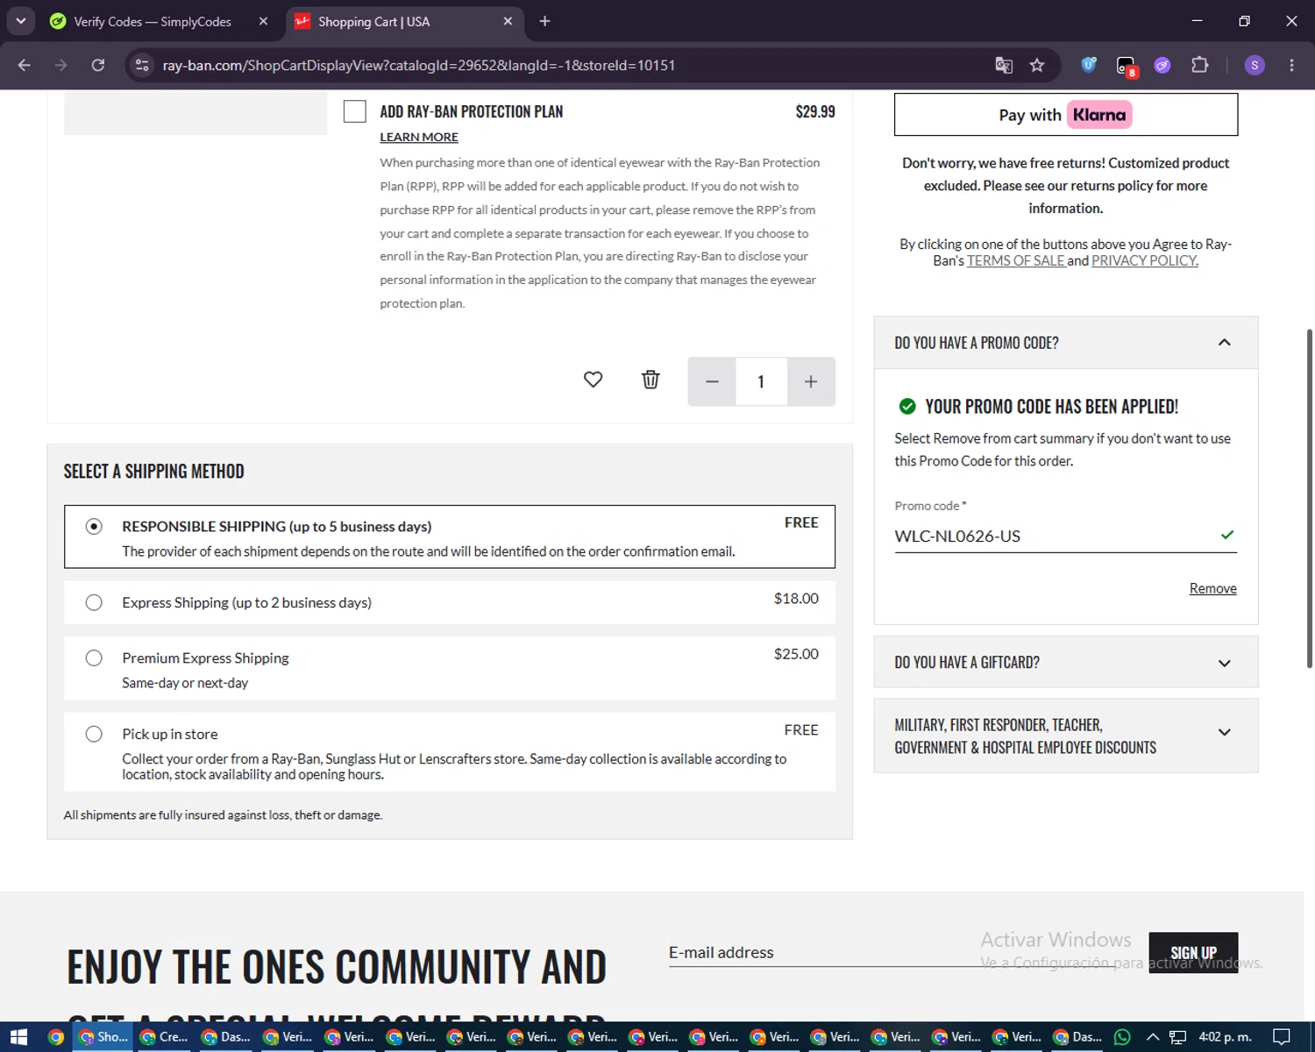Click the 'Do you have a giftcard?' heading

[967, 663]
